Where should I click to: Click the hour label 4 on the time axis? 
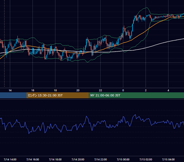point(168,90)
